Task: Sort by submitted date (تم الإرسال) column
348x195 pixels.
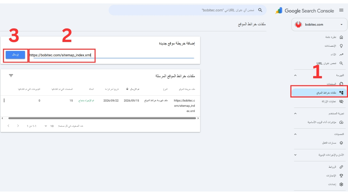Action: [133, 89]
